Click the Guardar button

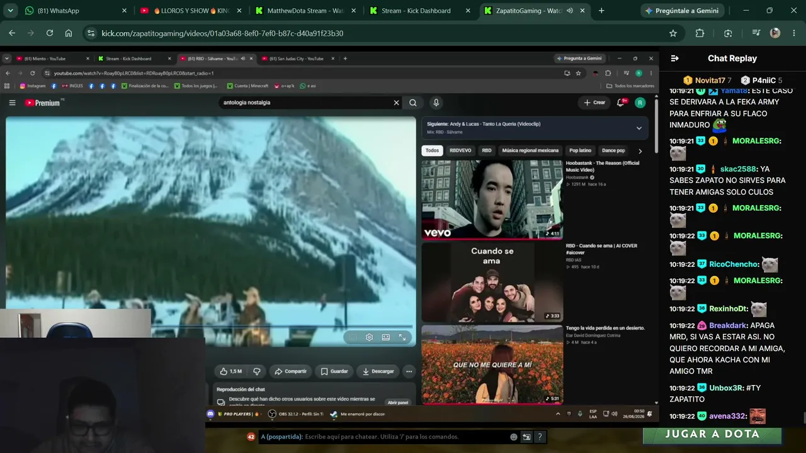coord(334,371)
